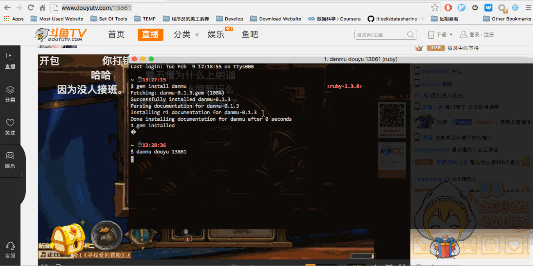Click the ruby-2.3.0 label in terminal
Screen dimensions: 533x266
[x=345, y=86]
